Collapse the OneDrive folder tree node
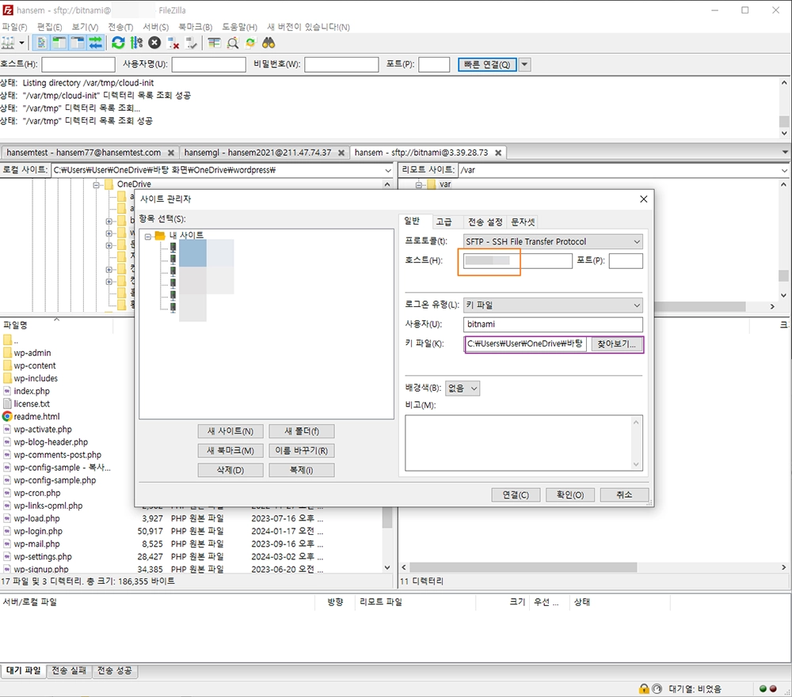Screen dimensions: 792x697 tap(97, 184)
